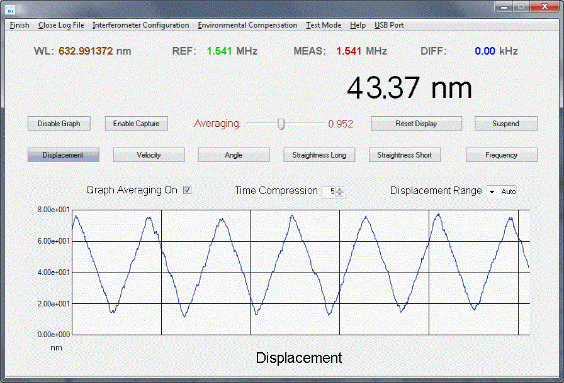Image resolution: width=564 pixels, height=383 pixels.
Task: Click the Time Compression value field
Action: coord(329,191)
